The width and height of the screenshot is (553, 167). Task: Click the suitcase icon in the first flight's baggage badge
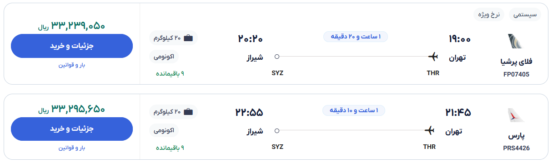click(x=188, y=38)
